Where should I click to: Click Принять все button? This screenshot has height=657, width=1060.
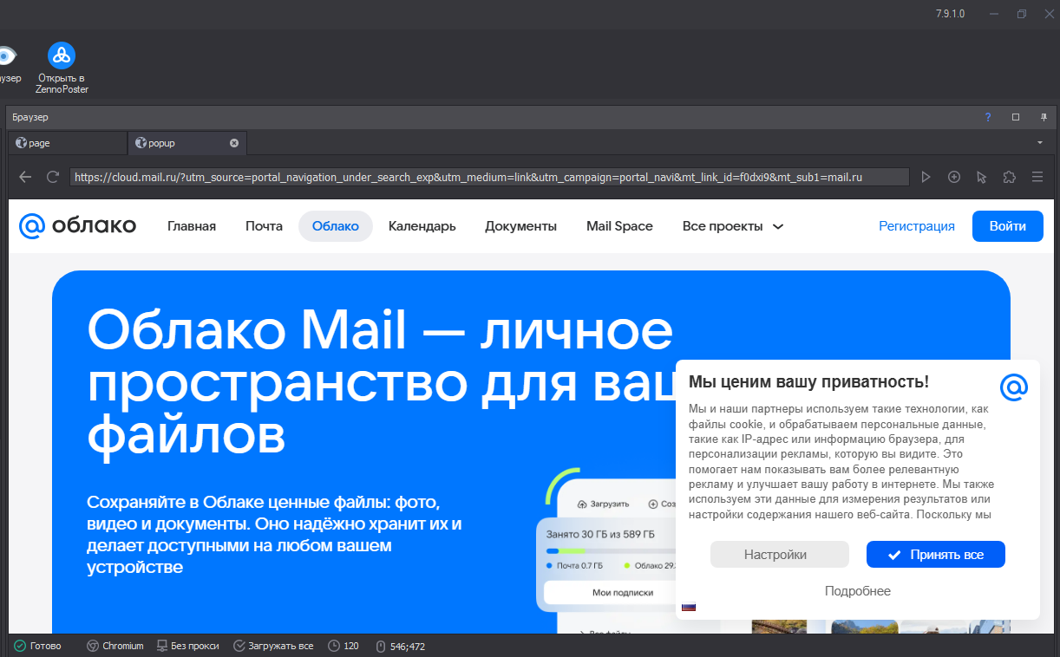coord(936,555)
